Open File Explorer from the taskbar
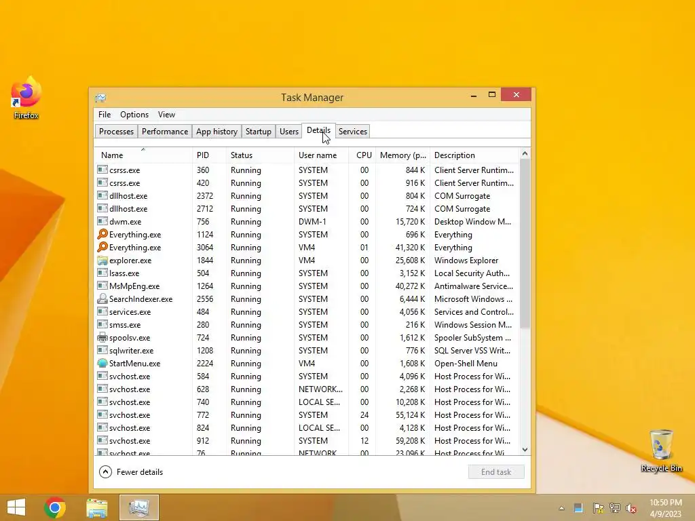The width and height of the screenshot is (695, 521). click(x=96, y=507)
